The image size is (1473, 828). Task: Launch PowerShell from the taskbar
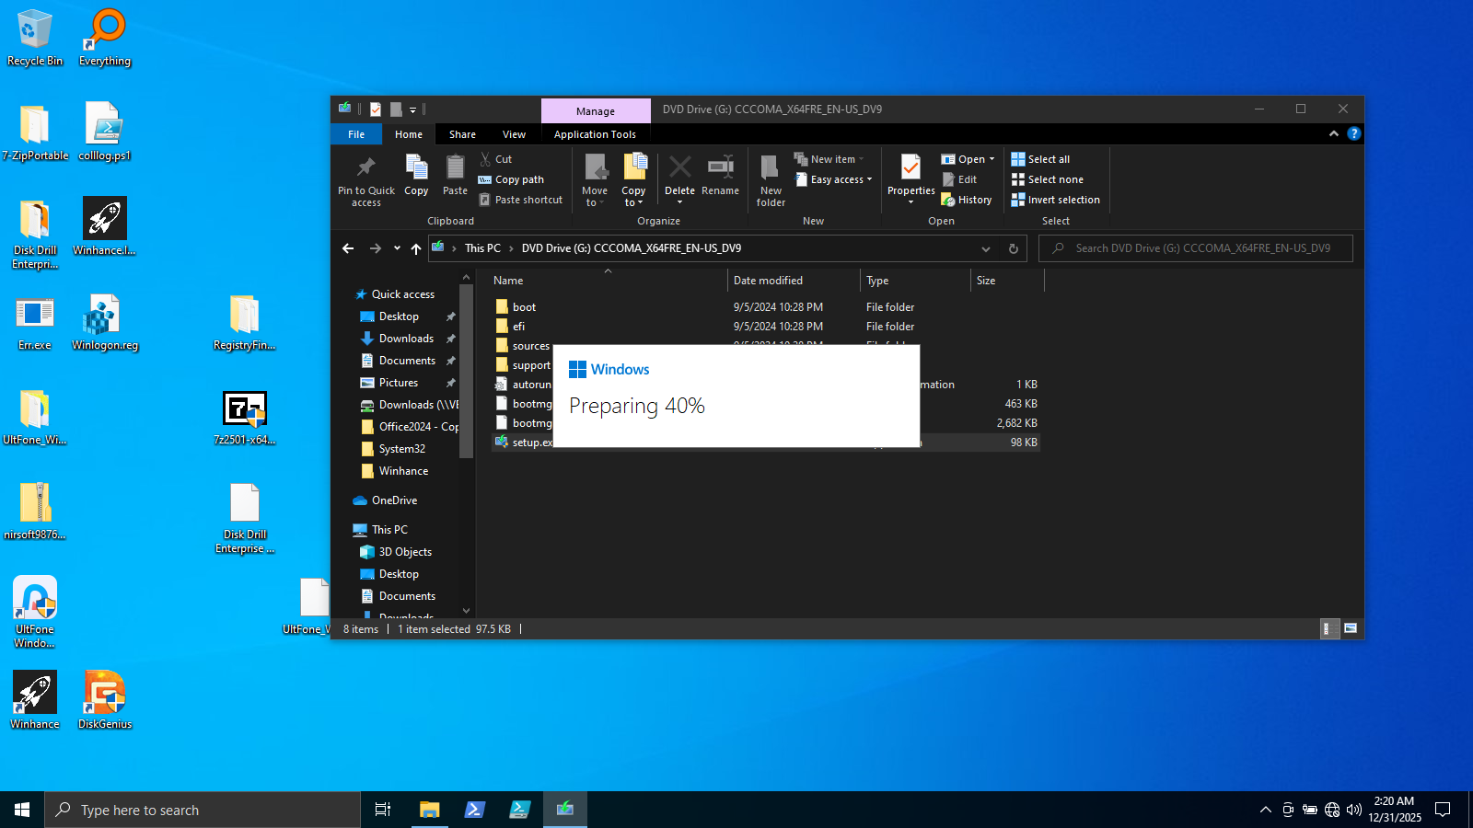[474, 810]
